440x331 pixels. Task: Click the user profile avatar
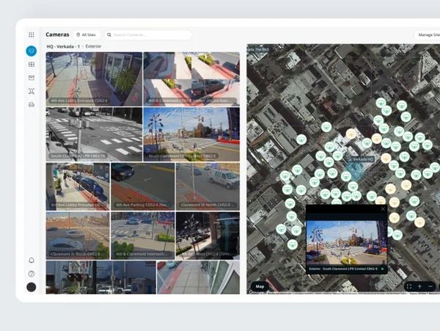coord(31,287)
